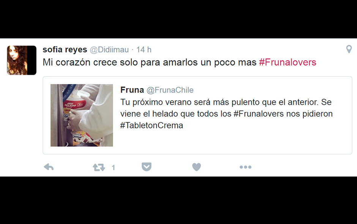This screenshot has height=224, width=357.
Task: Visit the @Didiimau handle
Action: 109,50
